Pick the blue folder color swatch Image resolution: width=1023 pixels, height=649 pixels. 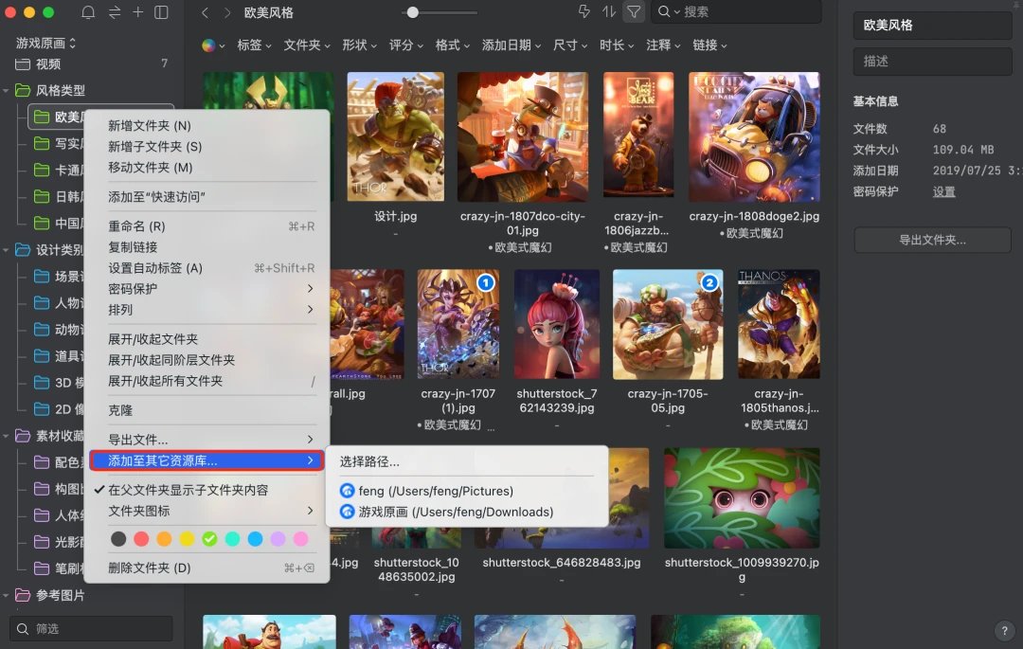coord(255,539)
